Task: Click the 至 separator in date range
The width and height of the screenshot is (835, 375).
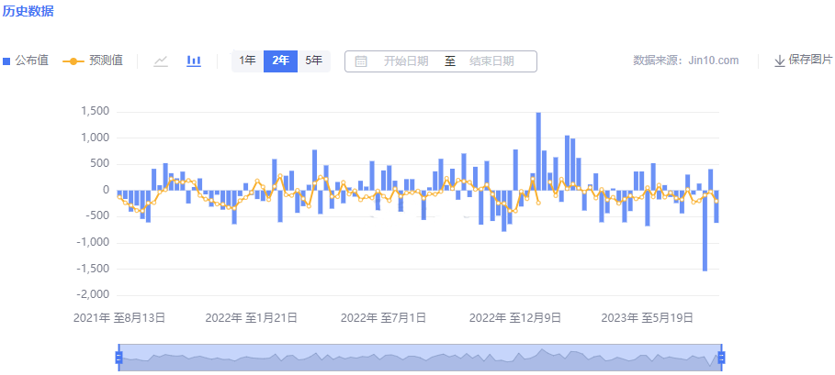Action: click(x=450, y=61)
